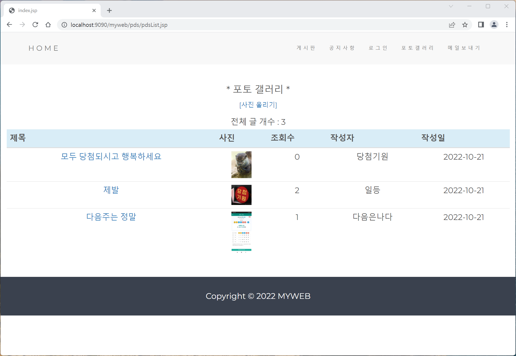Click the otter photo thumbnail
The height and width of the screenshot is (356, 516).
pos(241,164)
